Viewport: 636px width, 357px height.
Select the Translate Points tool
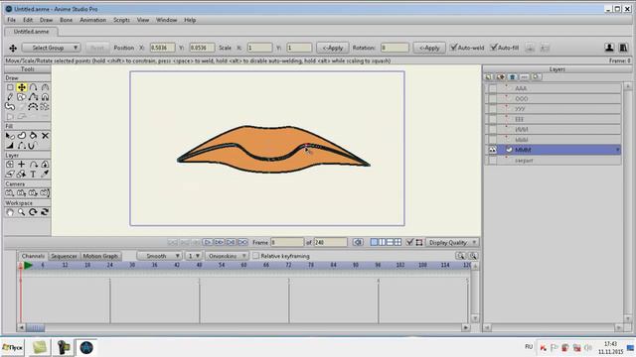point(22,87)
